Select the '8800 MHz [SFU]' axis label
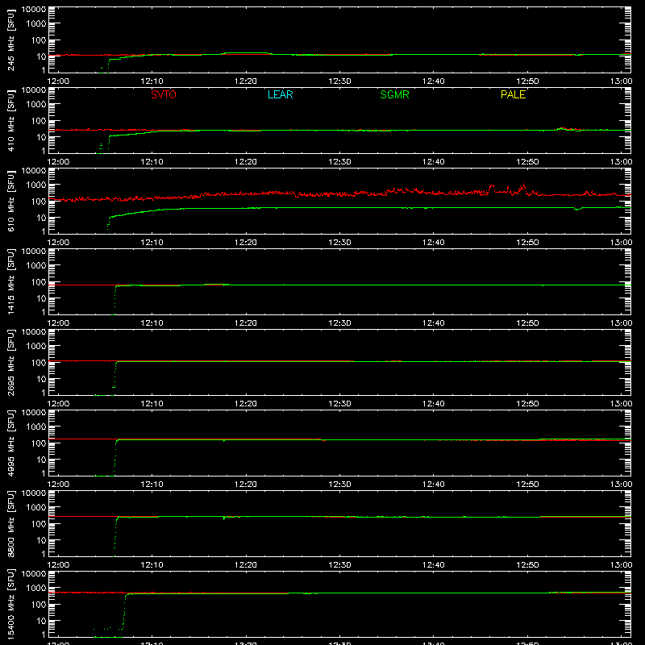 11,523
